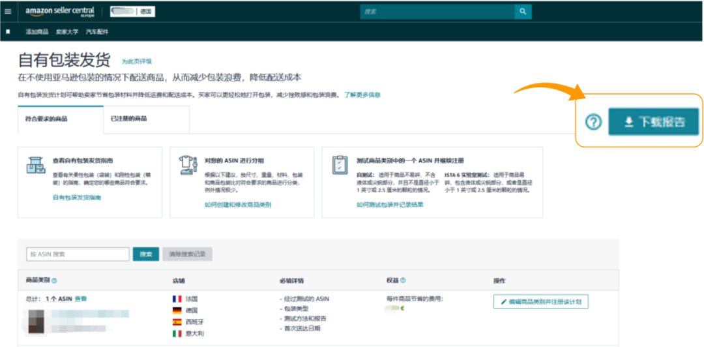Click info icon next to 权益

click(x=403, y=280)
